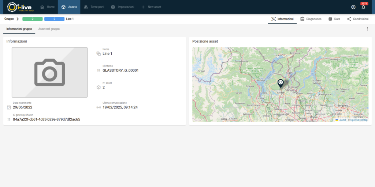Select the green 2 breadcrumb chip
The width and height of the screenshot is (375, 187).
(33, 19)
